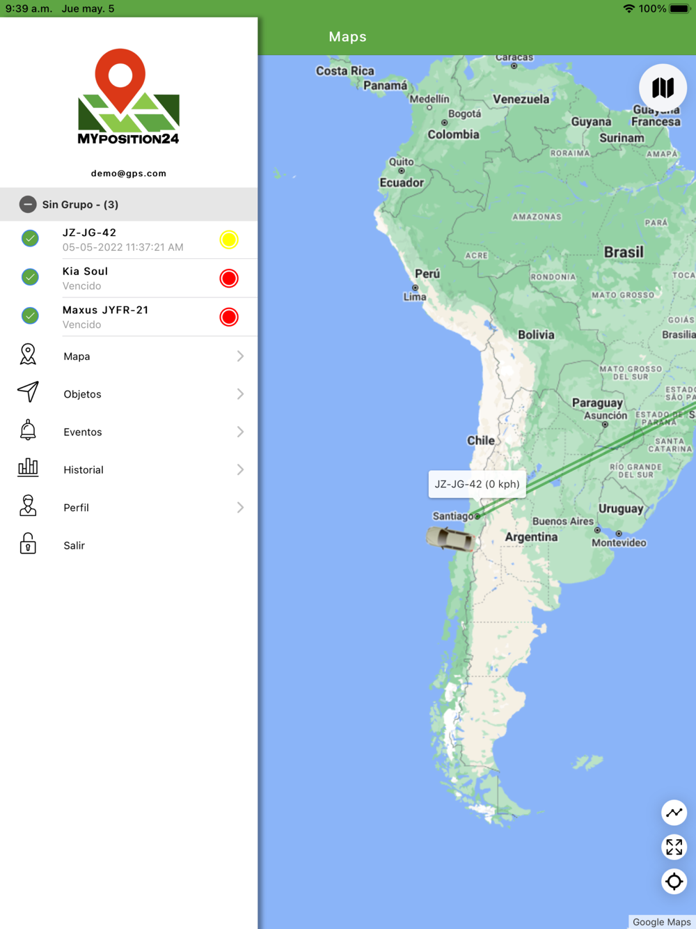Tap the Santiago city label on map
The height and width of the screenshot is (929, 696).
pyautogui.click(x=453, y=516)
